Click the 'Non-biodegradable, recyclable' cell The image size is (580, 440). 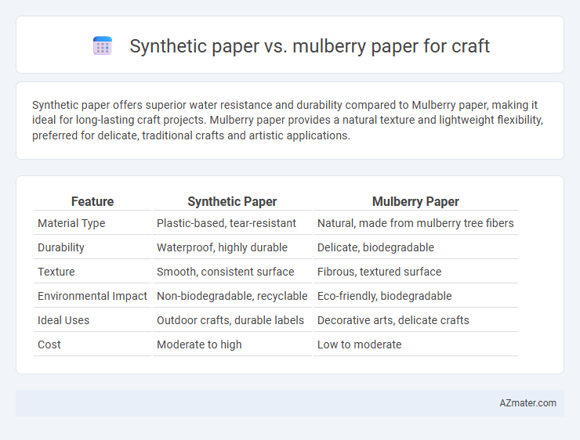click(x=232, y=296)
